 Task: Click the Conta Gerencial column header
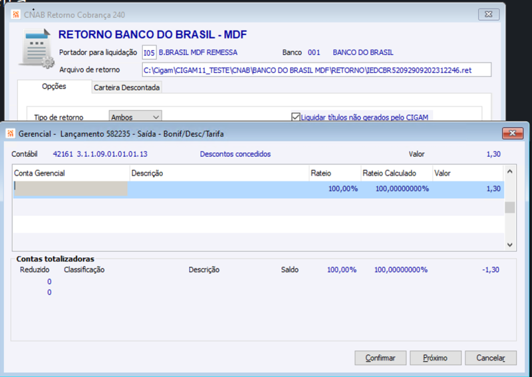71,173
